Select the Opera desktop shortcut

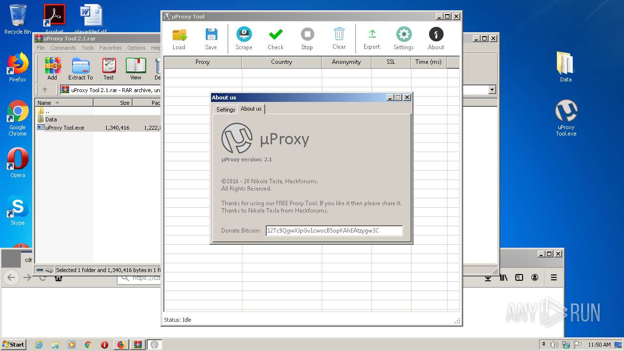18,162
